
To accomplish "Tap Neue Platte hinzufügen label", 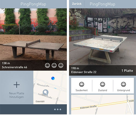I will click(x=17, y=95).
